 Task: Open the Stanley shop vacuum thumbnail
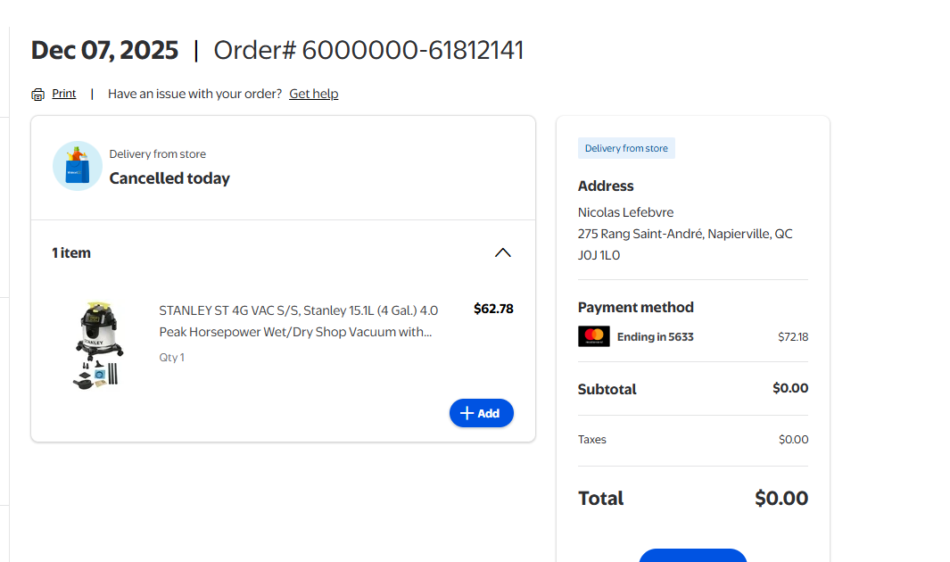(x=99, y=345)
